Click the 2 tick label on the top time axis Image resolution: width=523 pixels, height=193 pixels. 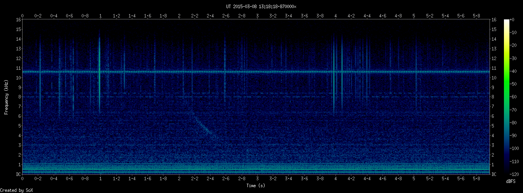pos(179,16)
